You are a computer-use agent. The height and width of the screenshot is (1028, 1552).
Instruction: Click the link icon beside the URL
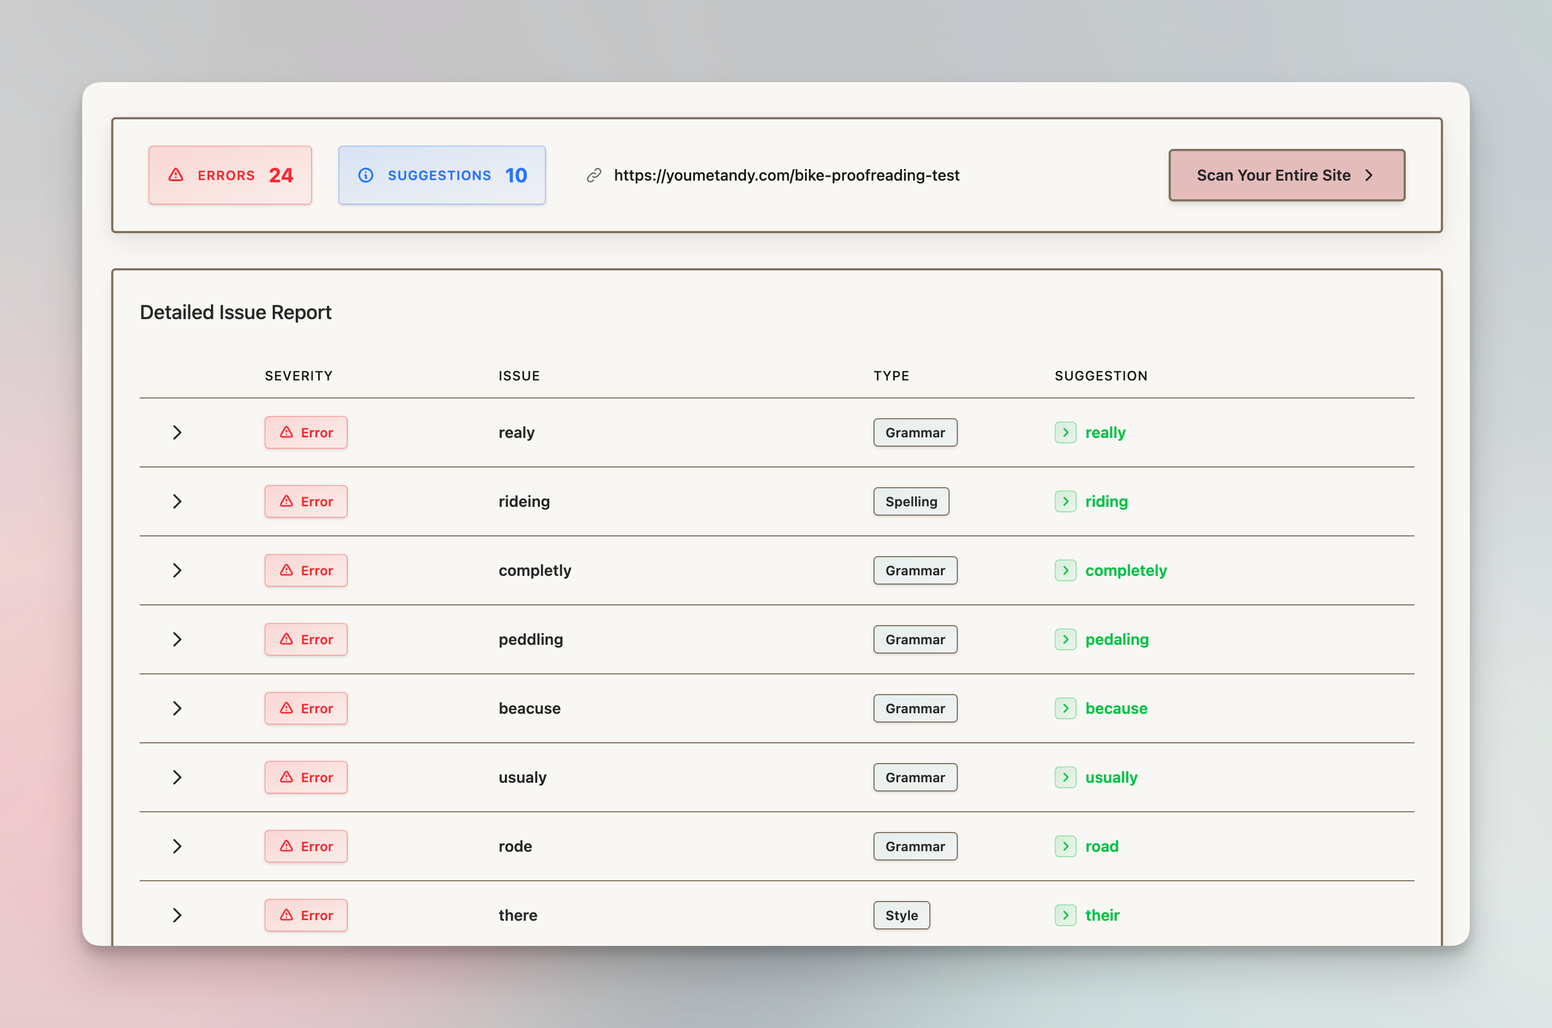coord(594,175)
